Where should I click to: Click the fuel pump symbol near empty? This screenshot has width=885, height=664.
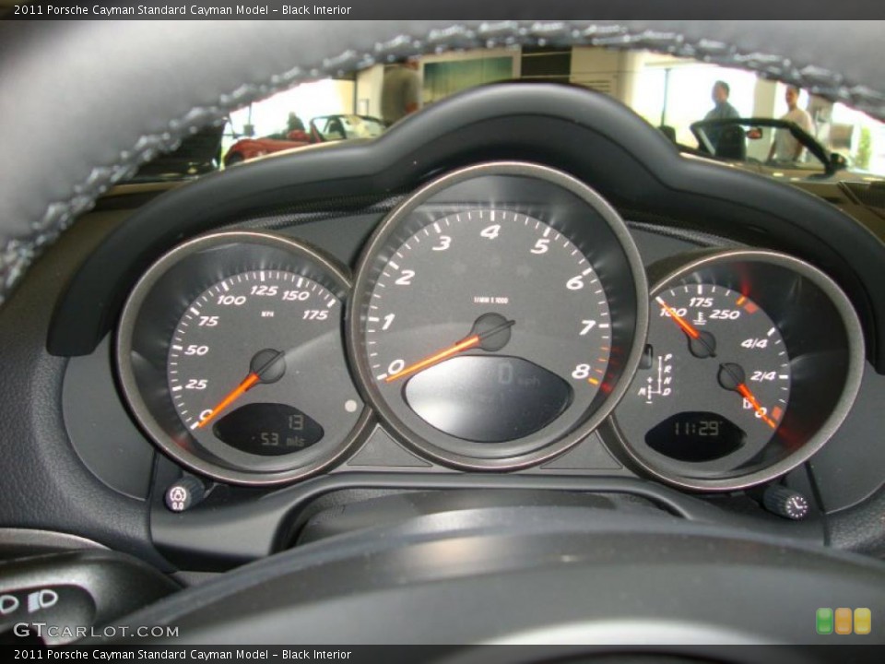tap(748, 403)
